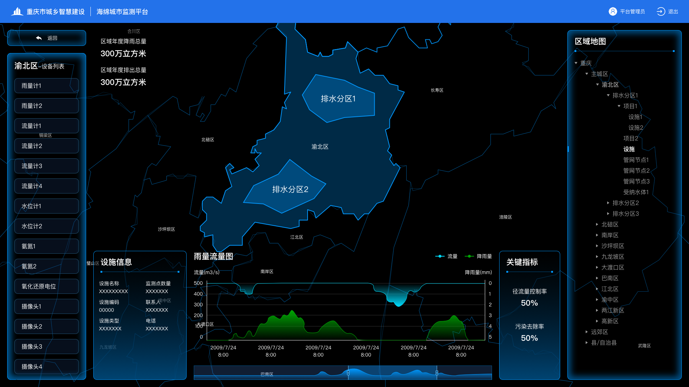Expand the 排水分区3 tree node arrow

pos(608,214)
